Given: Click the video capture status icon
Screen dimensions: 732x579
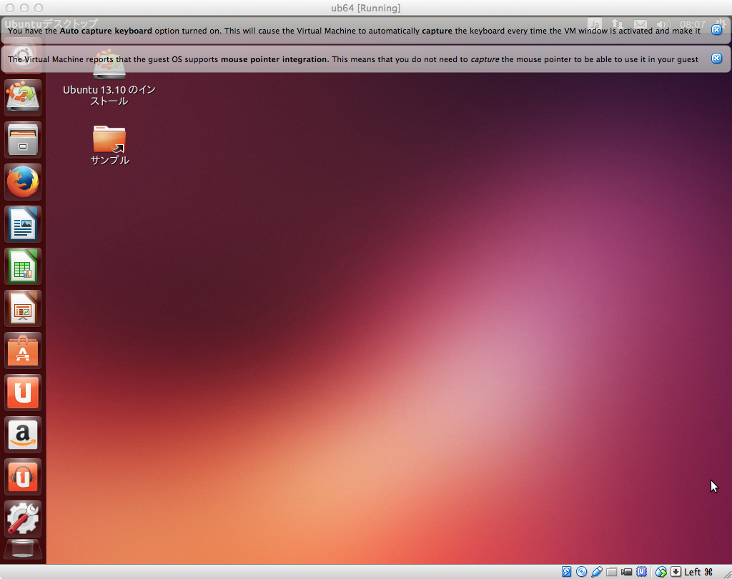Looking at the screenshot, I should click(x=626, y=572).
